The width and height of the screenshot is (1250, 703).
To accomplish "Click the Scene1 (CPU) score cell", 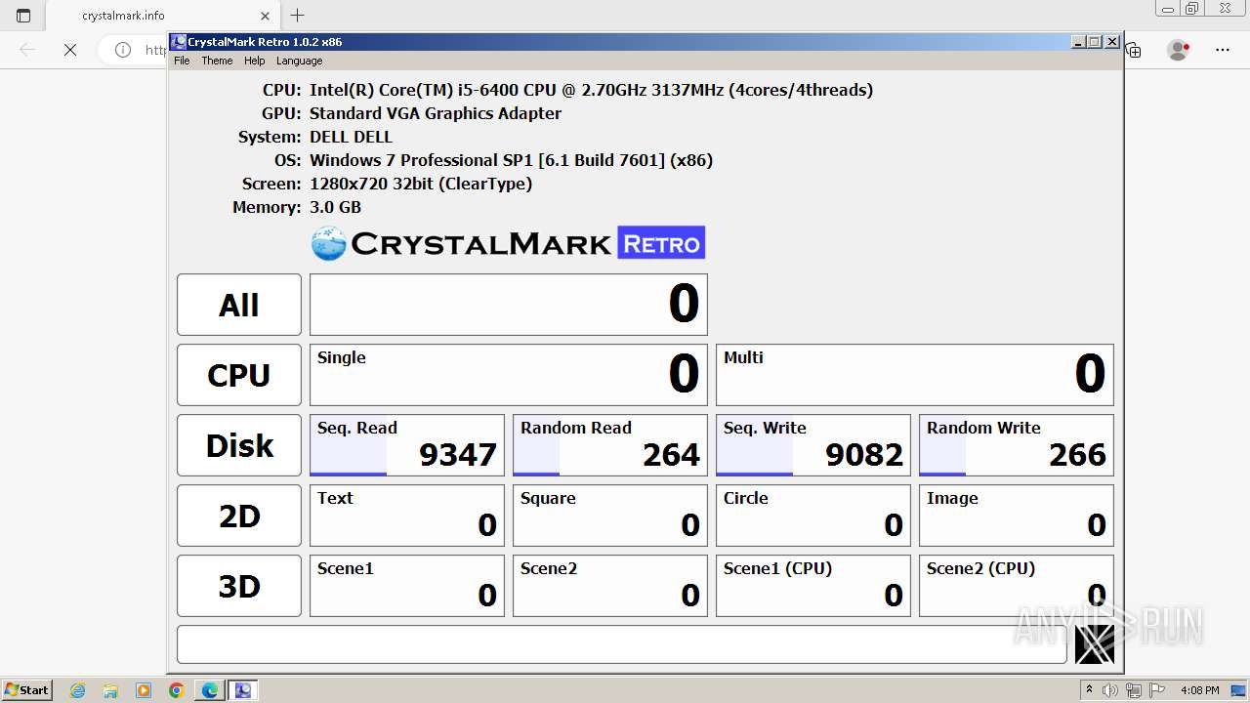I will [813, 586].
